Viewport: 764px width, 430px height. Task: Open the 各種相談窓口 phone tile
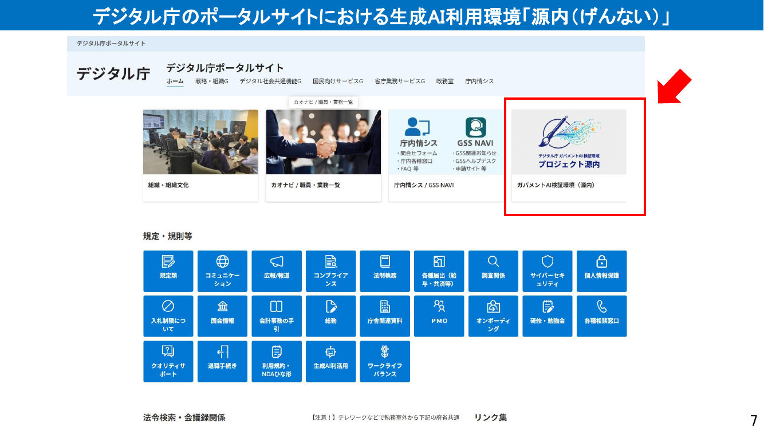pos(601,316)
